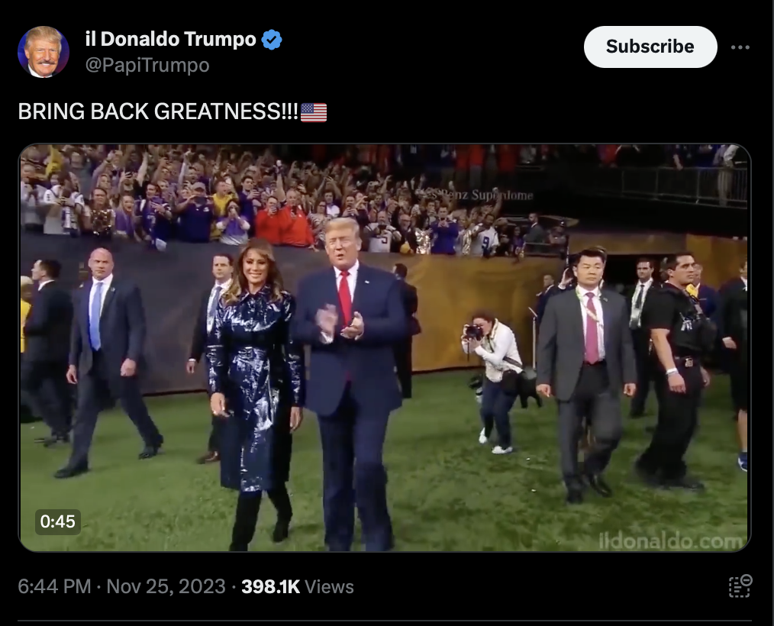
Task: Click the Nov 25, 2023 post date
Action: coord(166,586)
